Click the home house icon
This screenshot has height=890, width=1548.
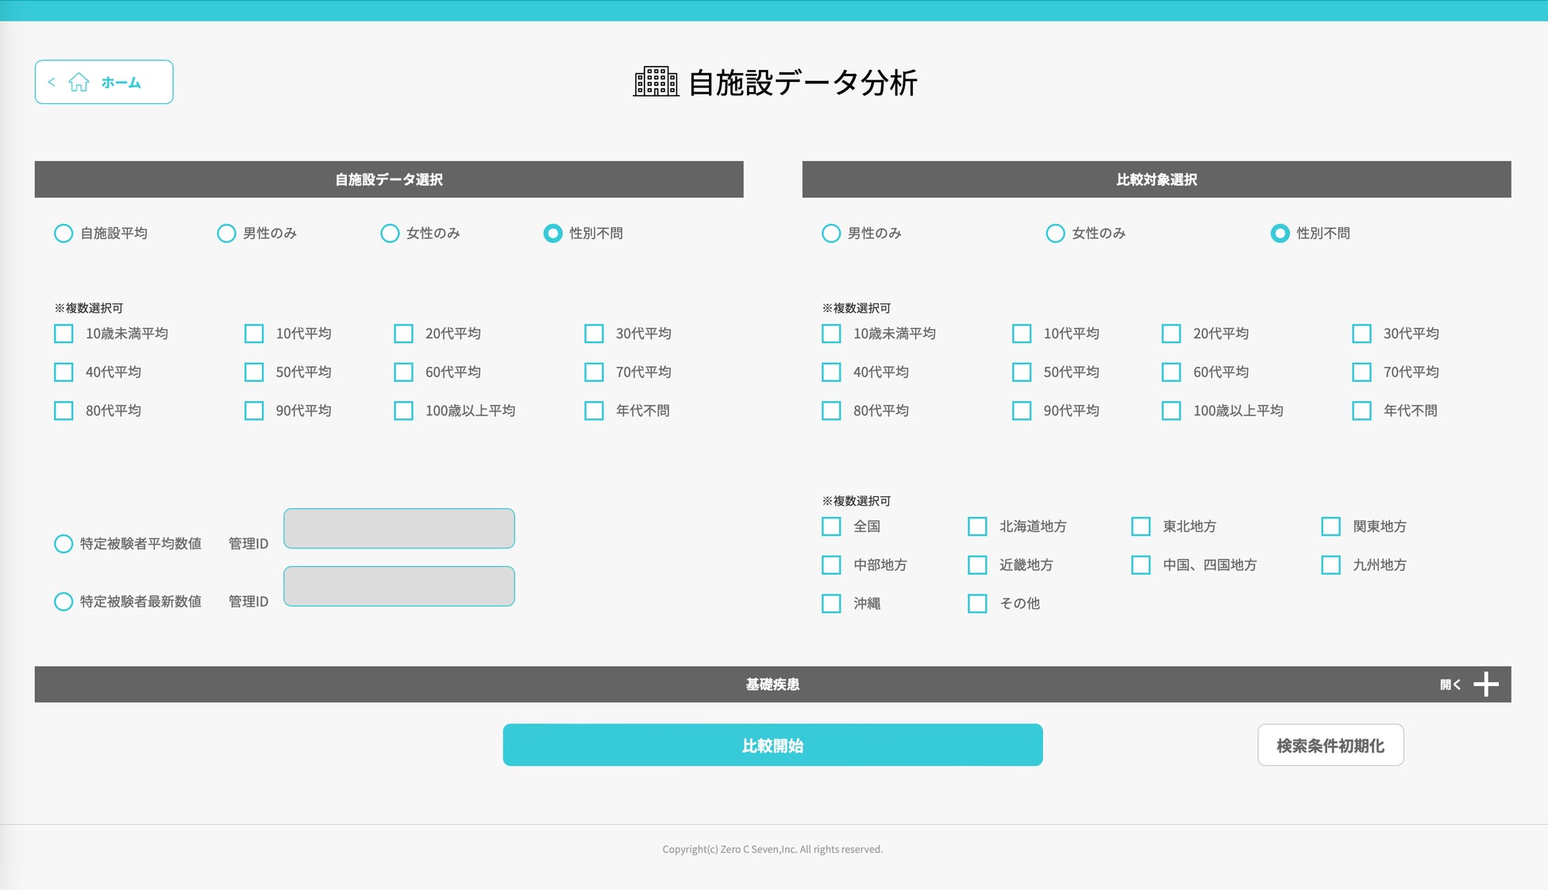pyautogui.click(x=79, y=82)
